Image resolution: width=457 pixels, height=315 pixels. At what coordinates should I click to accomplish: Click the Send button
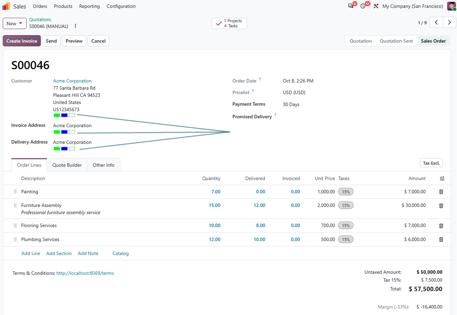(x=51, y=41)
